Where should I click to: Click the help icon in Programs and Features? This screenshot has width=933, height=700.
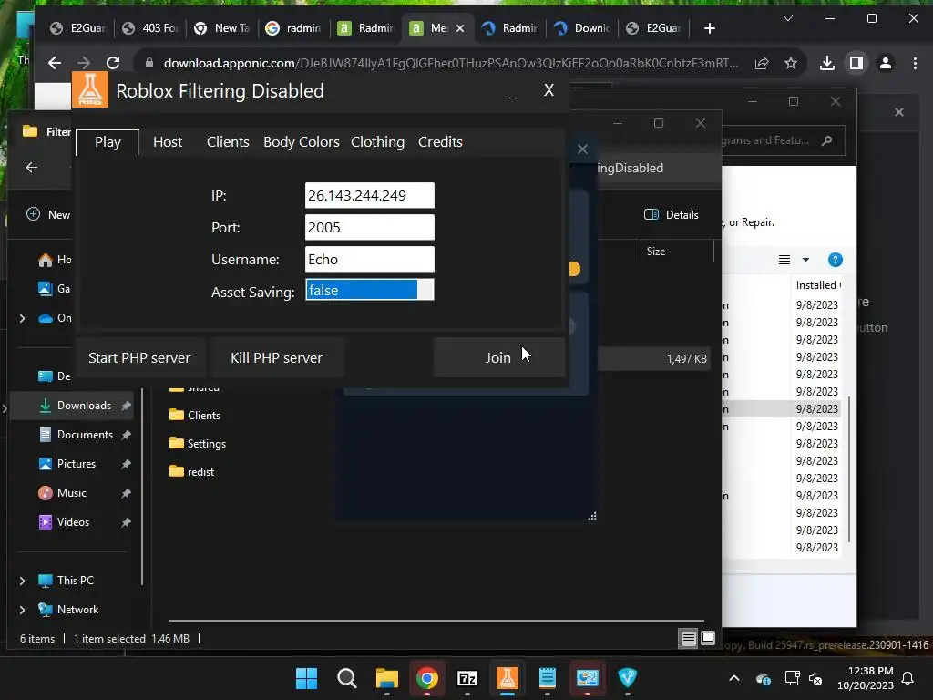pyautogui.click(x=835, y=260)
